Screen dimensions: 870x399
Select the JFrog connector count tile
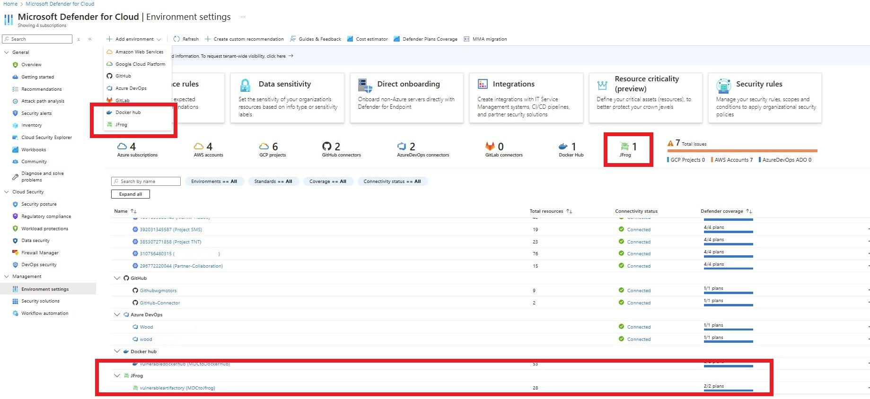[628, 149]
